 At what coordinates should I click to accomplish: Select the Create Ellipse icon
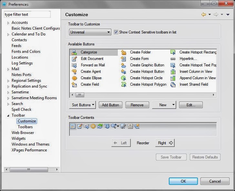click(74, 78)
